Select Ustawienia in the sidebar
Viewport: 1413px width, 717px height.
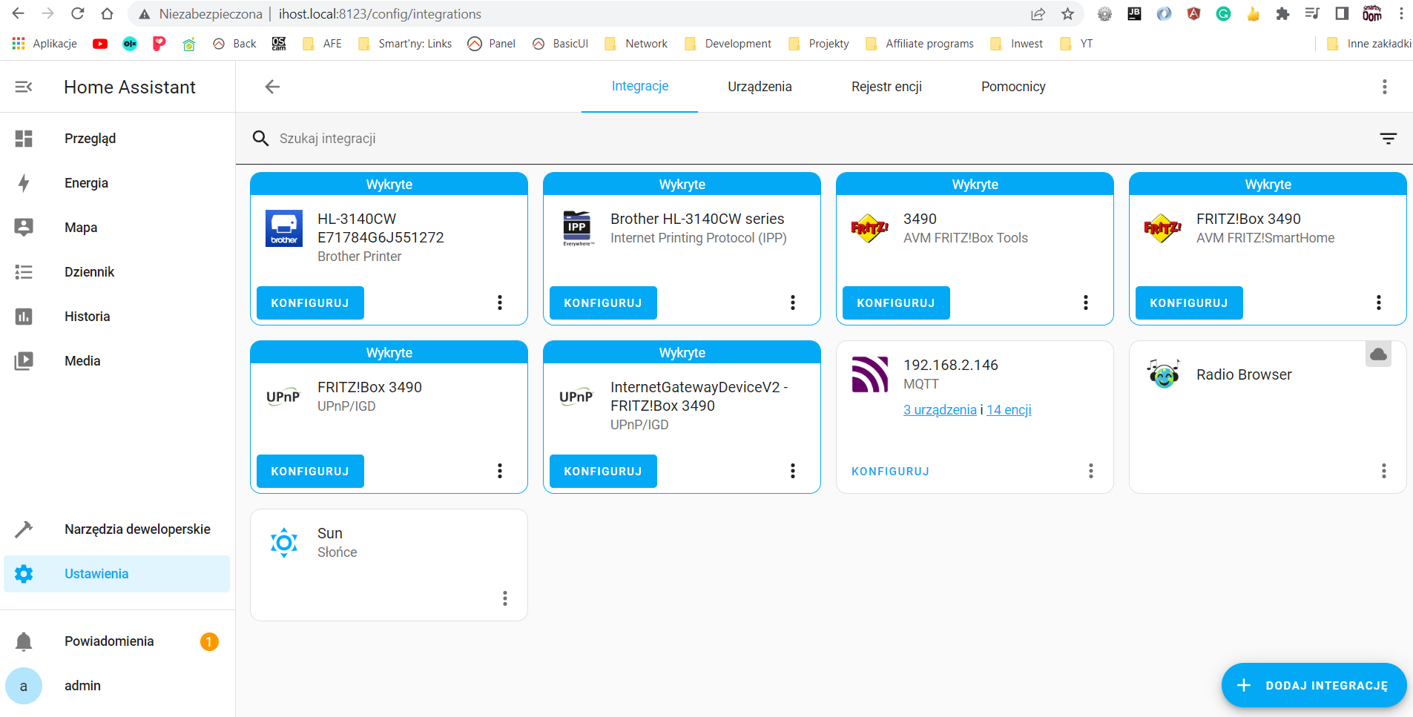117,574
